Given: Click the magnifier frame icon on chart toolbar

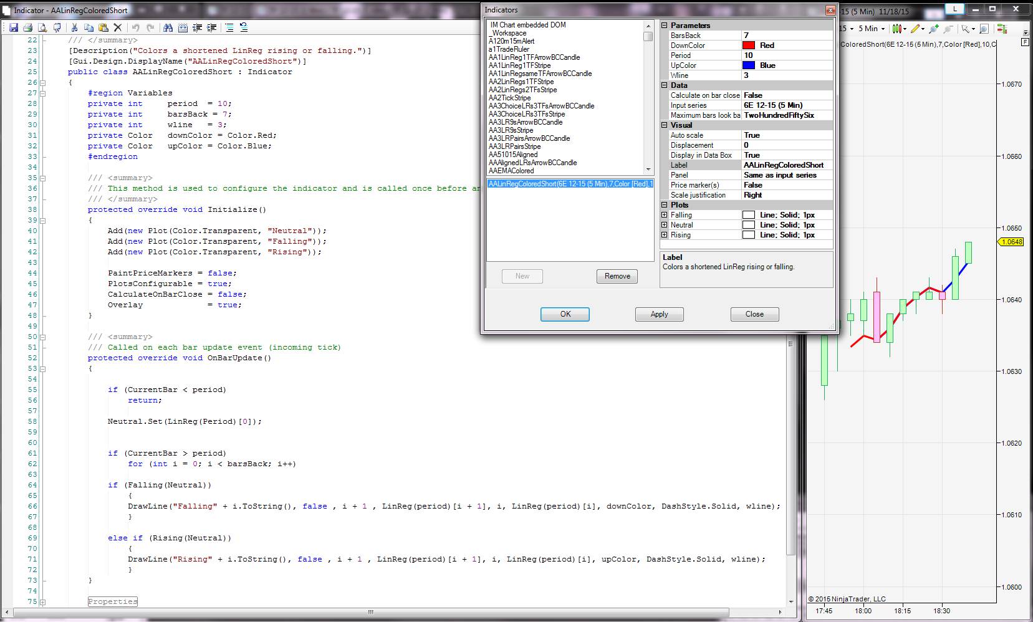Looking at the screenshot, I should point(984,29).
